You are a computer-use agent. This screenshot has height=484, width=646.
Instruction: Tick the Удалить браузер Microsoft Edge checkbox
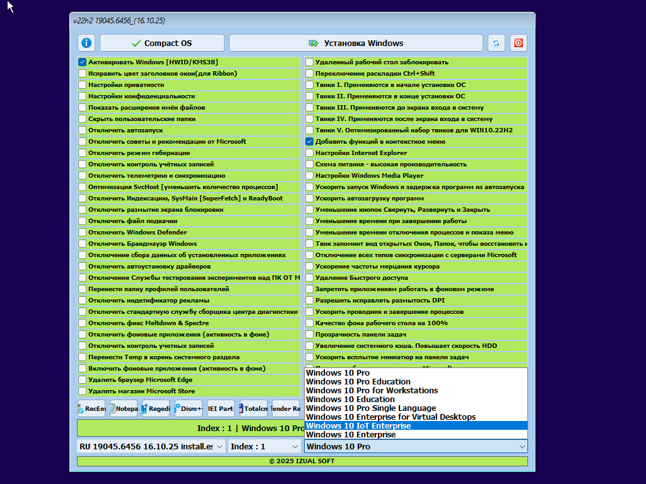tap(83, 380)
